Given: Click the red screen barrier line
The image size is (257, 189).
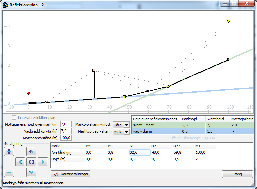Looking at the screenshot, I should 94,85.
